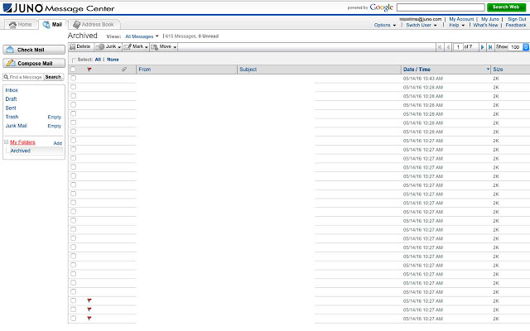This screenshot has width=530, height=331.
Task: Click the Delete toolbar icon
Action: pos(72,47)
